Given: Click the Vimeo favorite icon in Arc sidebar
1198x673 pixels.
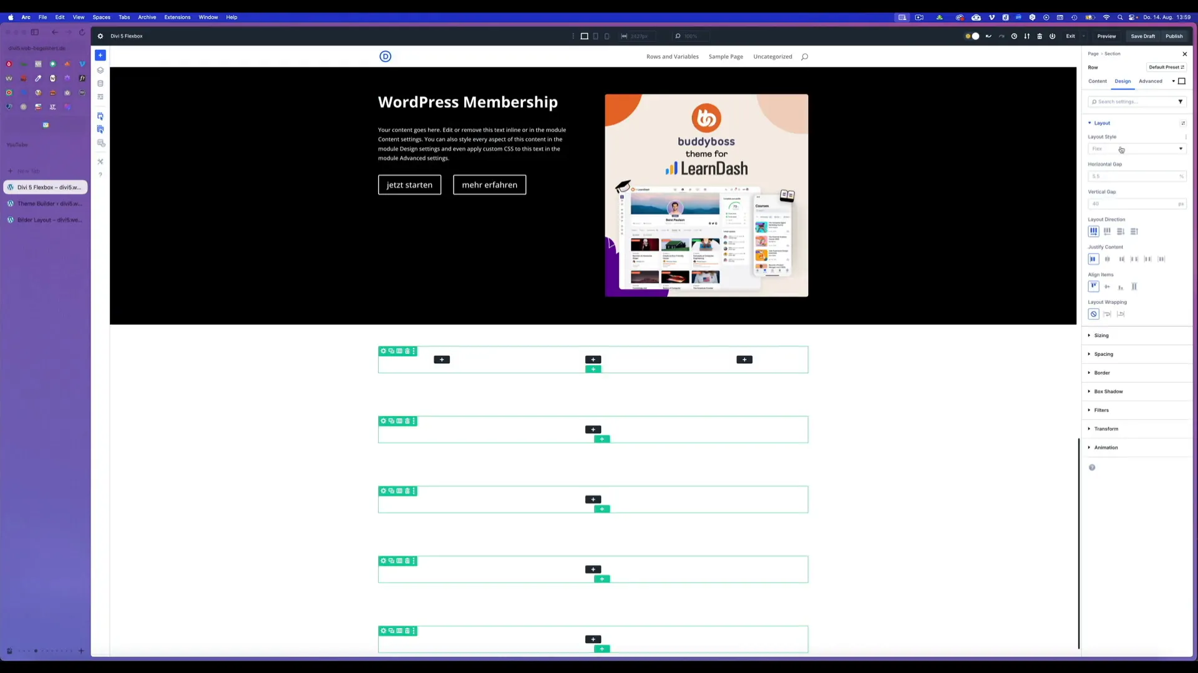Looking at the screenshot, I should [82, 64].
